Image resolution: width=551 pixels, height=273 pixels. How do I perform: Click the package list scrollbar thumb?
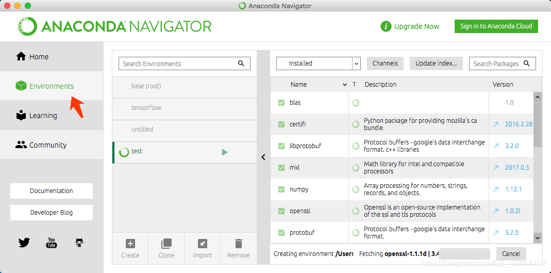pos(538,124)
